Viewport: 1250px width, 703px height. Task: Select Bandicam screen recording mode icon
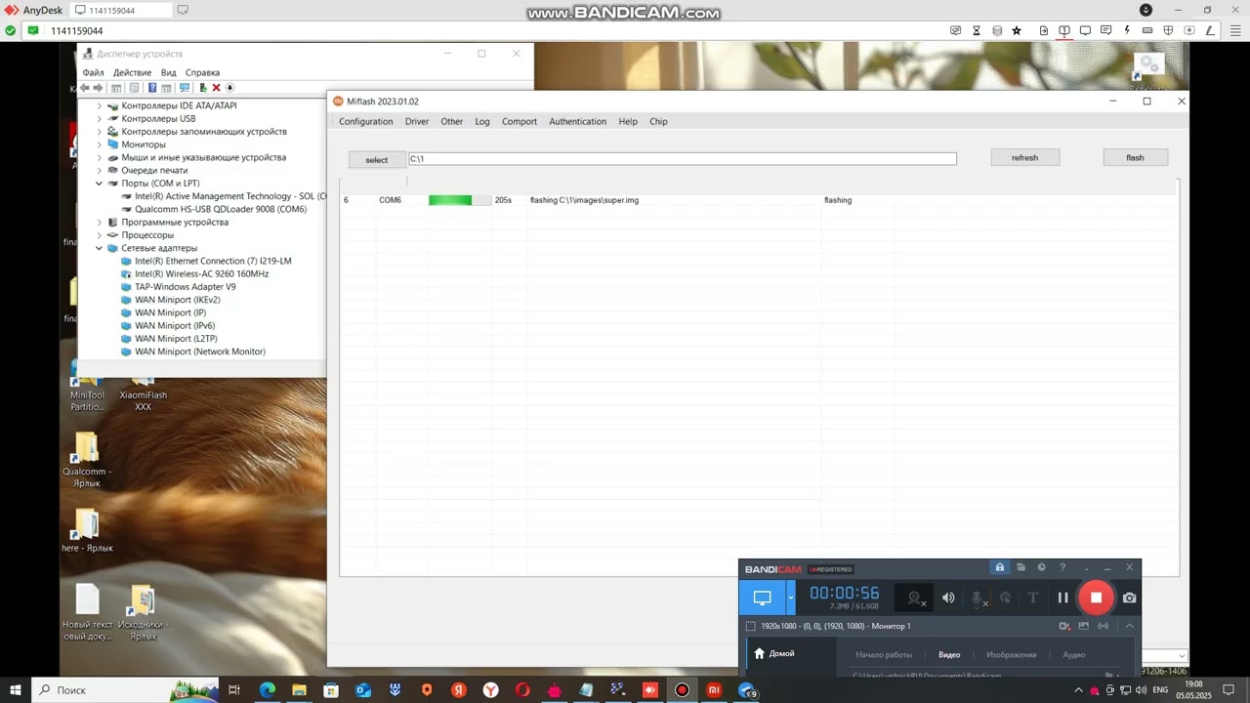[x=763, y=598]
